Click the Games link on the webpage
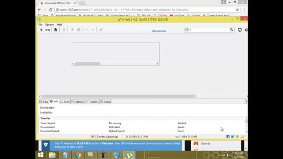Image resolution: width=283 pixels, height=159 pixels. point(206,144)
